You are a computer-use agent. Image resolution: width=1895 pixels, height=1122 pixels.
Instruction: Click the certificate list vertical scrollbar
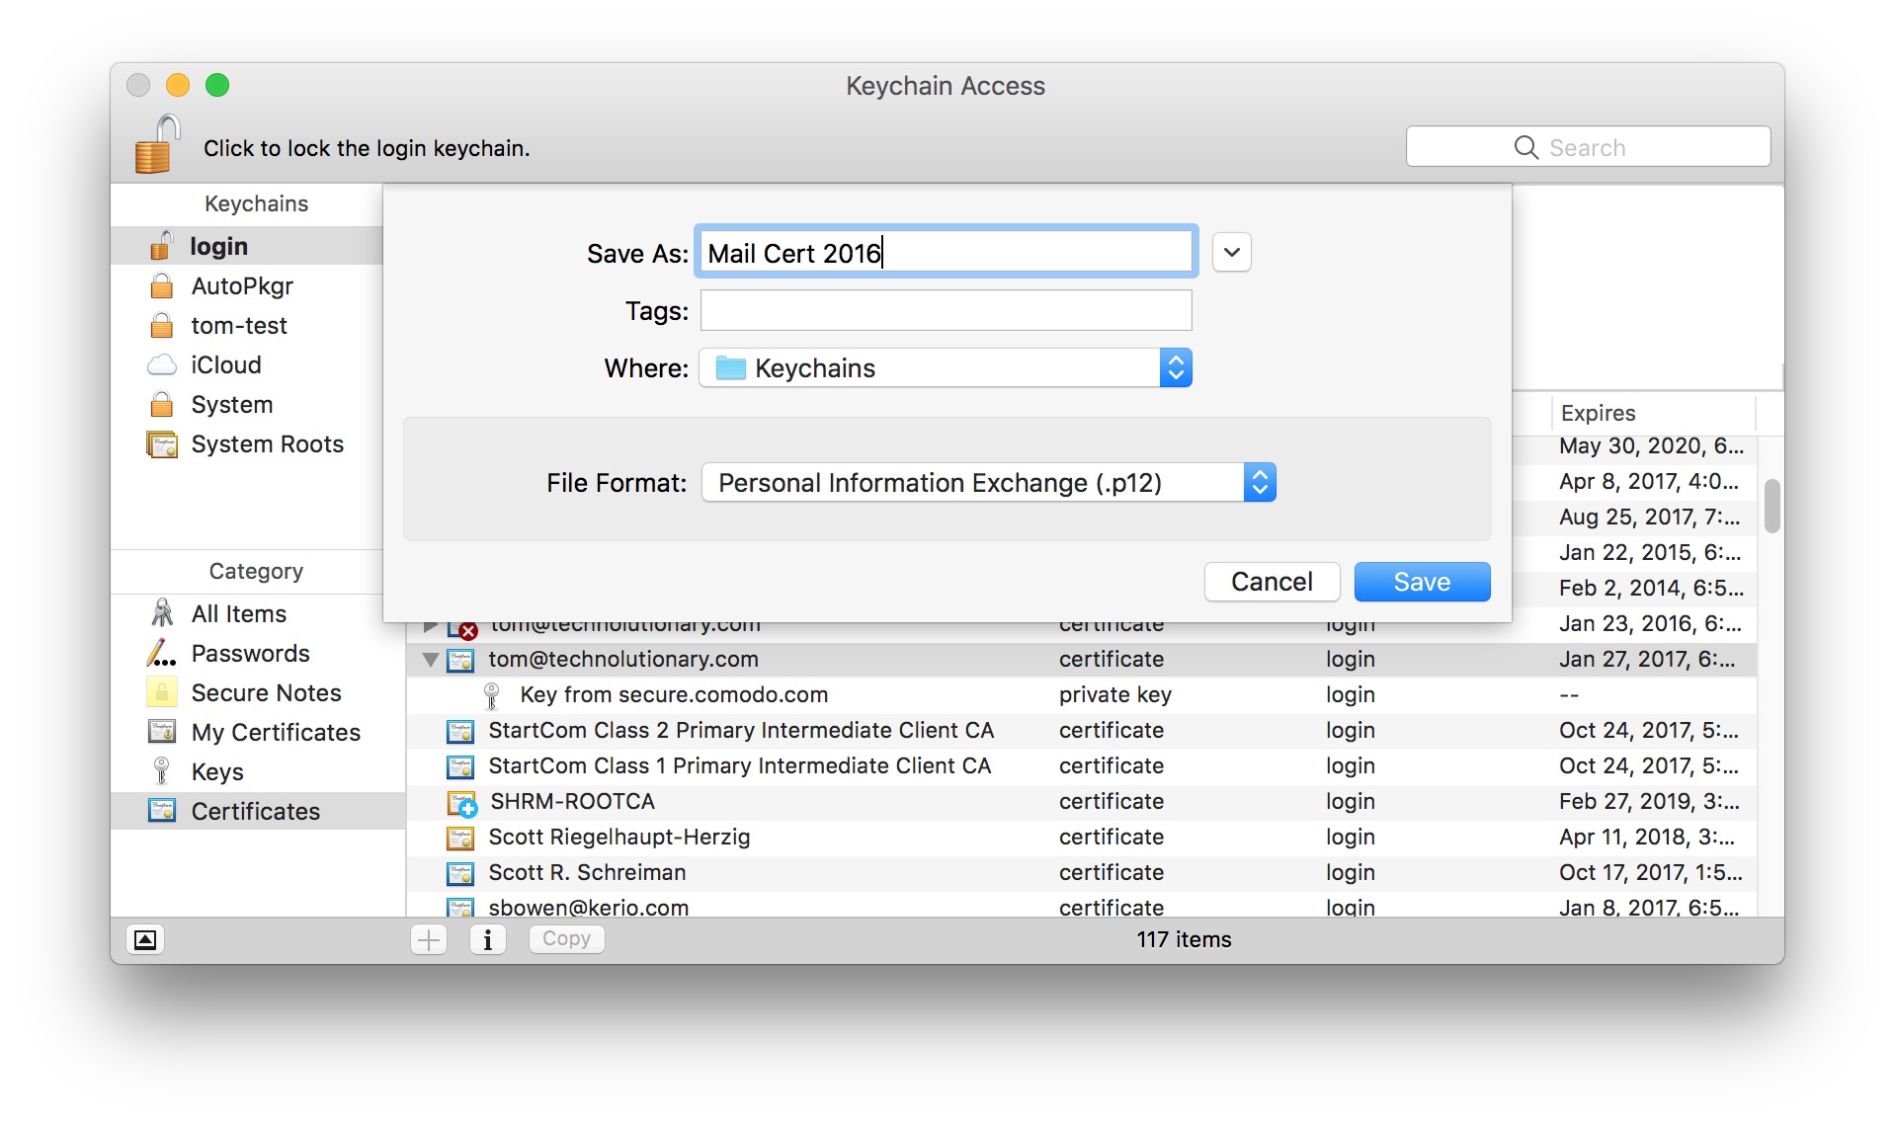pos(1771,506)
